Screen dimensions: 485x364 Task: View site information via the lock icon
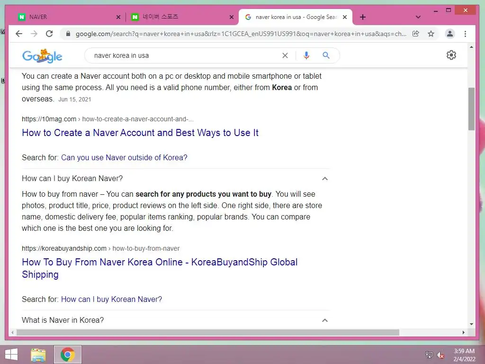click(x=68, y=34)
